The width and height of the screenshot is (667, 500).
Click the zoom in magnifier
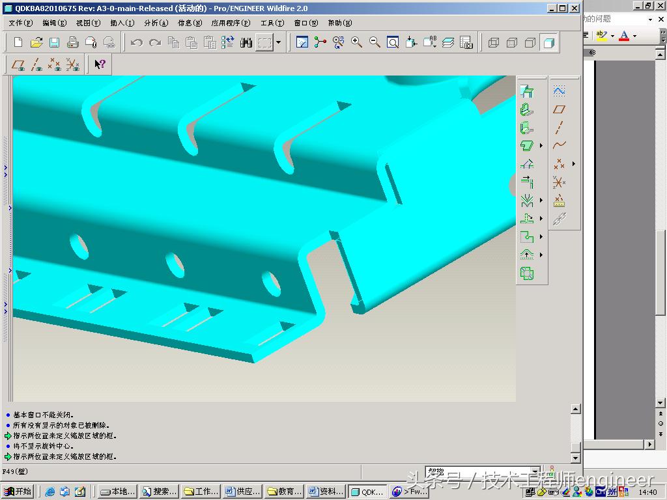pyautogui.click(x=356, y=42)
